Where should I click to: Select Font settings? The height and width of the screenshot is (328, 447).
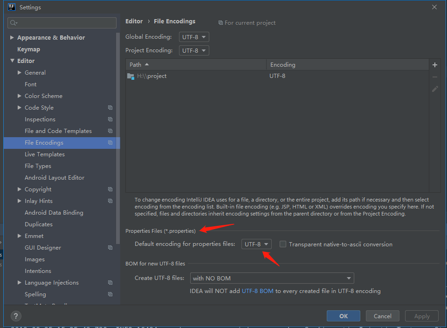click(x=30, y=84)
